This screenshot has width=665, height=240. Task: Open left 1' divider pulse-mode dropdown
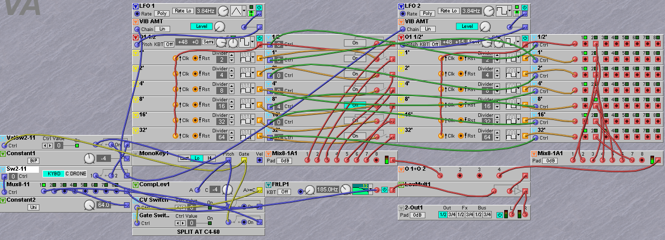[247, 57]
